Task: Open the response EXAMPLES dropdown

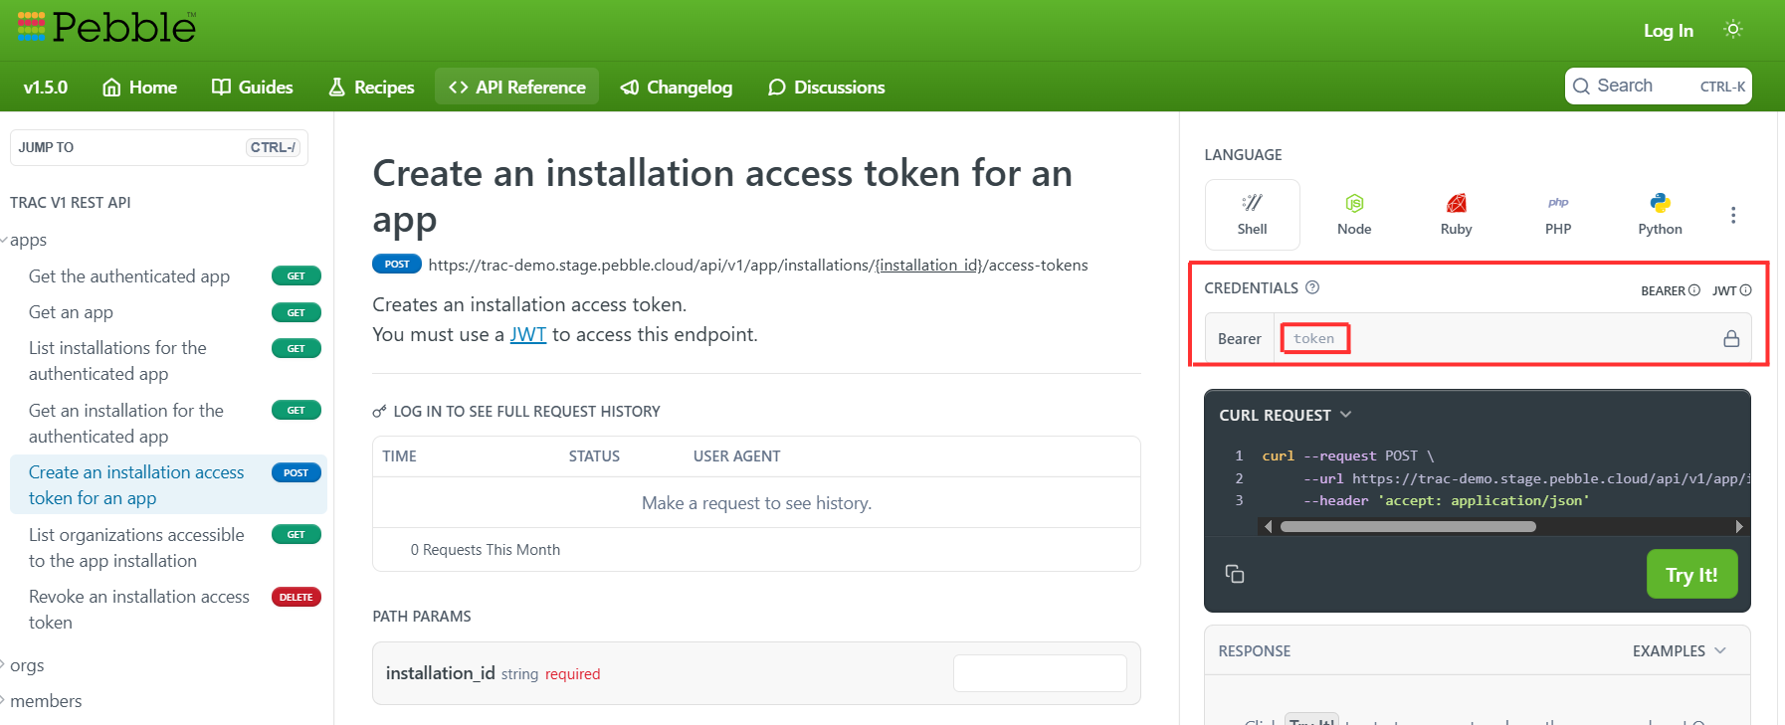Action: tap(1679, 650)
